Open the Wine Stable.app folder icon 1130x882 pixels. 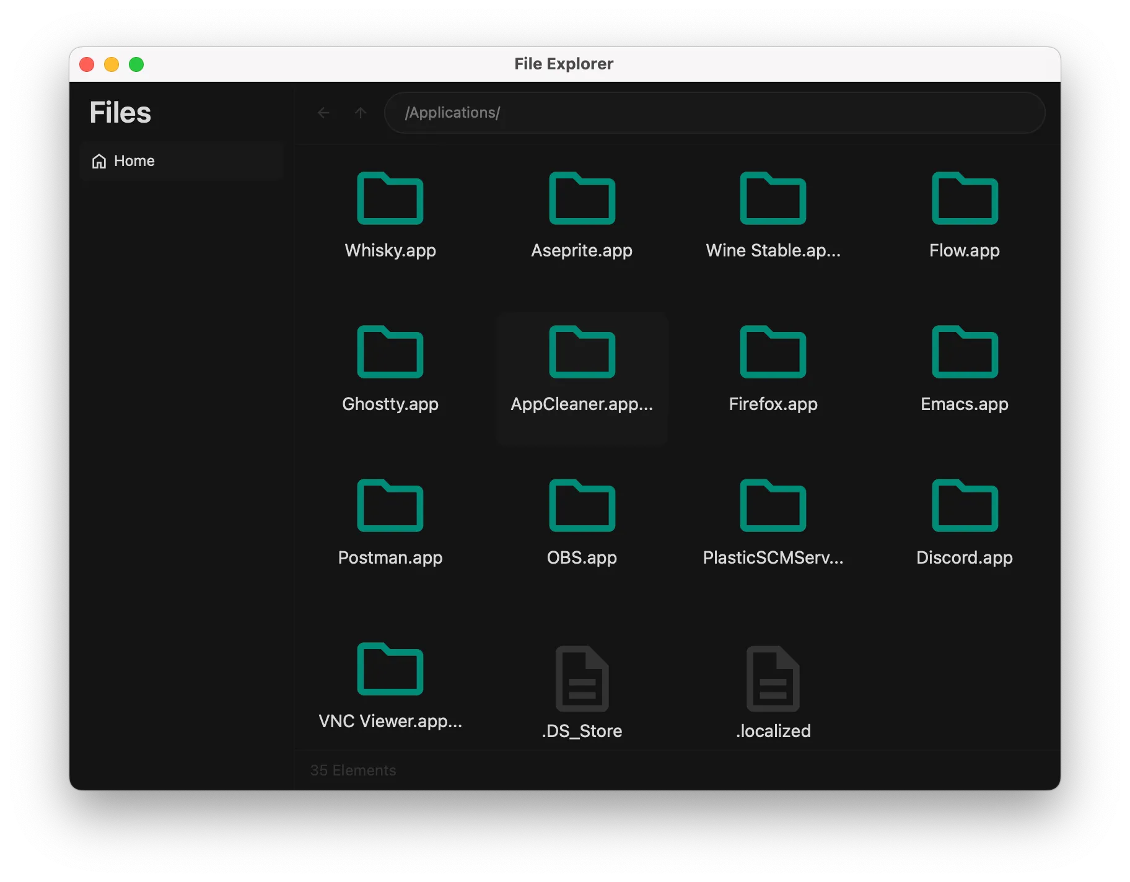(x=773, y=198)
